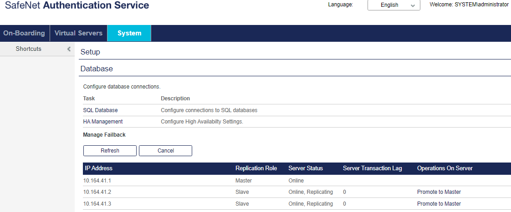Open the Virtual Servers tab
Image resolution: width=511 pixels, height=212 pixels.
click(x=78, y=33)
